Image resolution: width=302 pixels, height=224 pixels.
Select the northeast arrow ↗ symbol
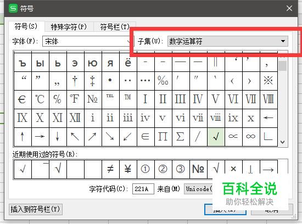pyautogui.click(x=93, y=137)
